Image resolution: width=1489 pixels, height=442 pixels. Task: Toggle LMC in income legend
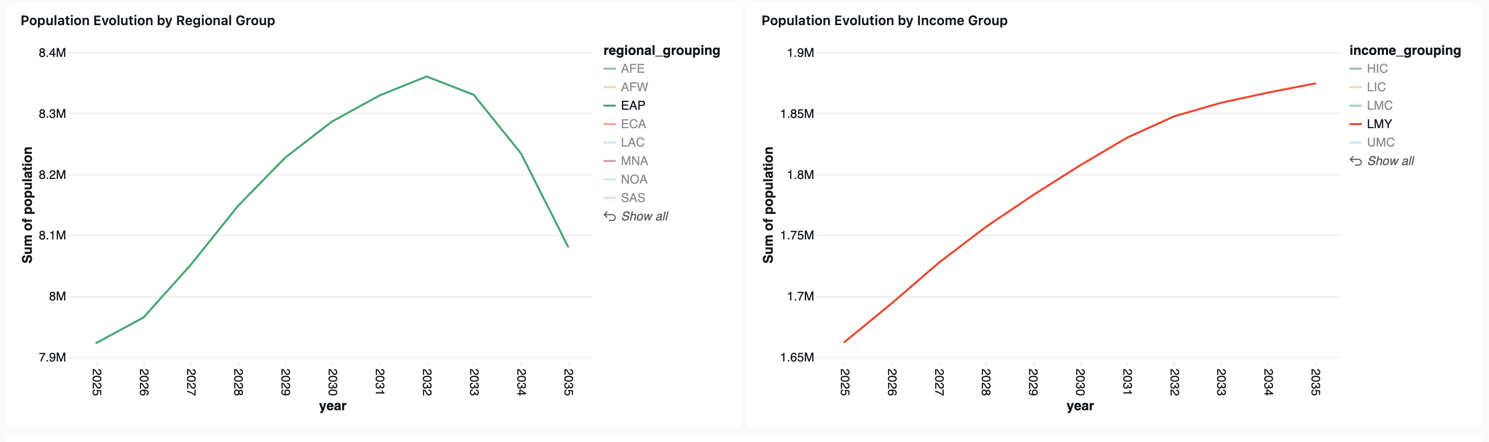(1379, 106)
